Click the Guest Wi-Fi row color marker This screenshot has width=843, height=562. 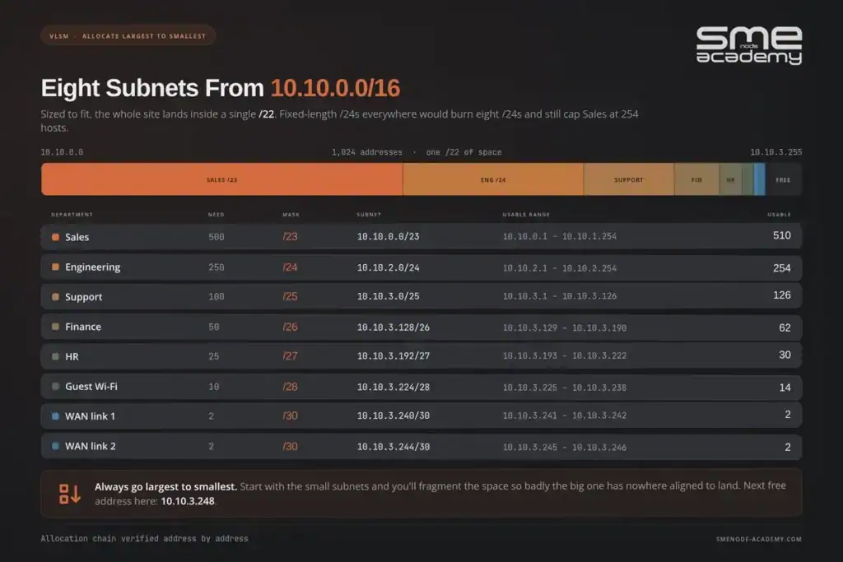(x=55, y=386)
